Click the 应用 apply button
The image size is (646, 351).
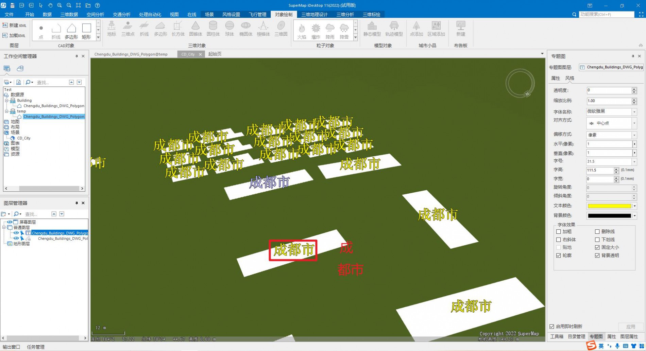tap(631, 327)
